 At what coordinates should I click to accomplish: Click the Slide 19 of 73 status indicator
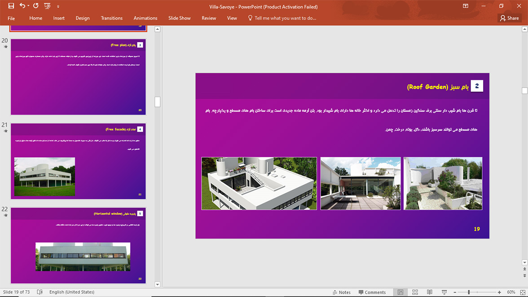[17, 292]
